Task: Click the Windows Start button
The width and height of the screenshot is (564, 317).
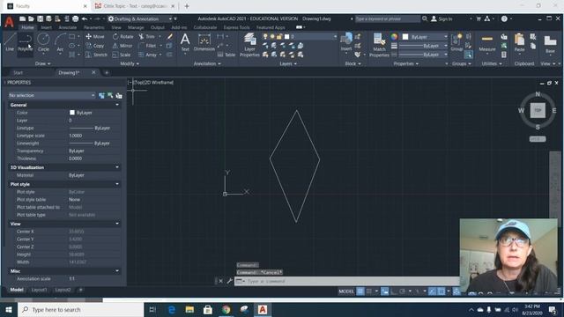Action: [x=9, y=309]
